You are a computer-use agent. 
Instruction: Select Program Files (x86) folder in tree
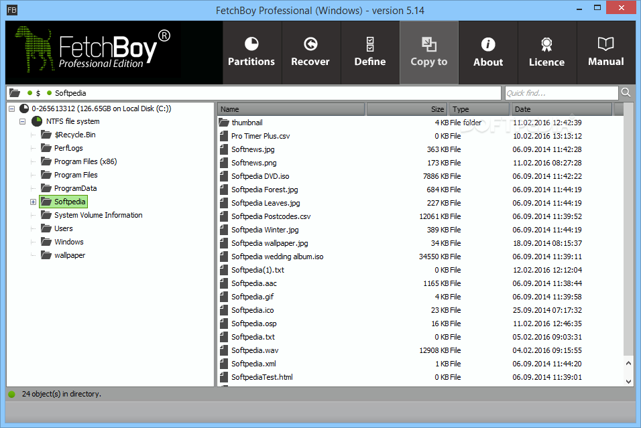coord(78,161)
